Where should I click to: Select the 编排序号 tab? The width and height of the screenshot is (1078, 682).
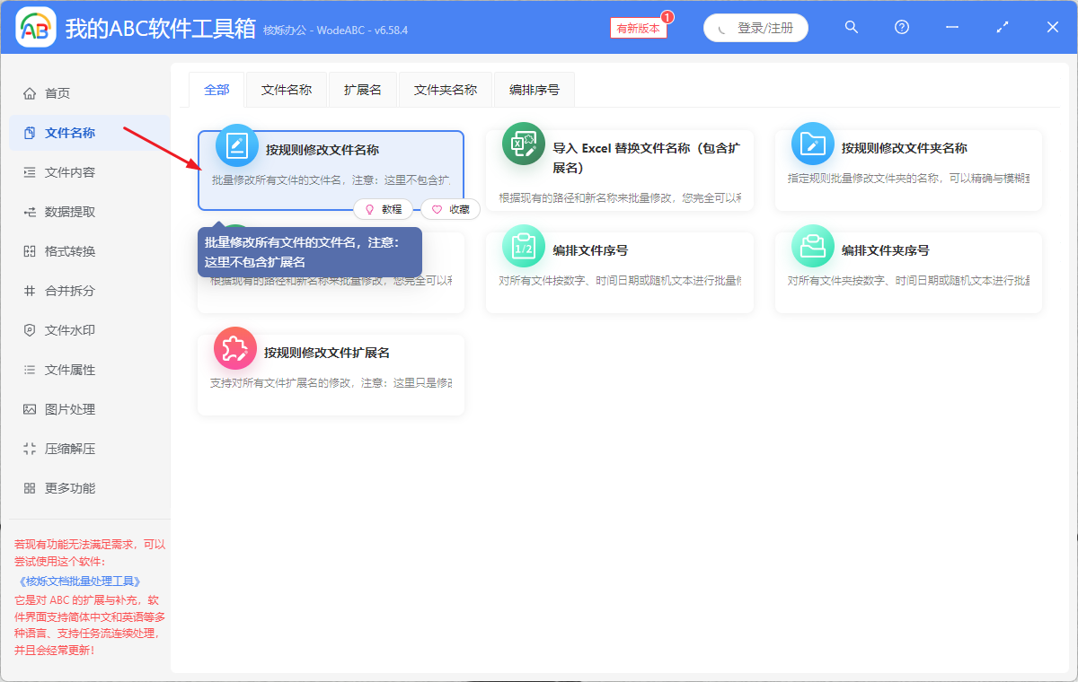[x=534, y=89]
